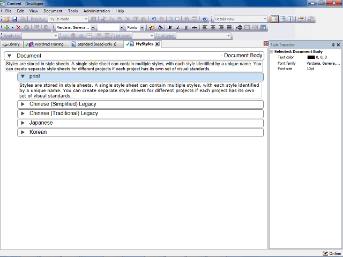
Task: Open the Tools menu
Action: pyautogui.click(x=73, y=11)
